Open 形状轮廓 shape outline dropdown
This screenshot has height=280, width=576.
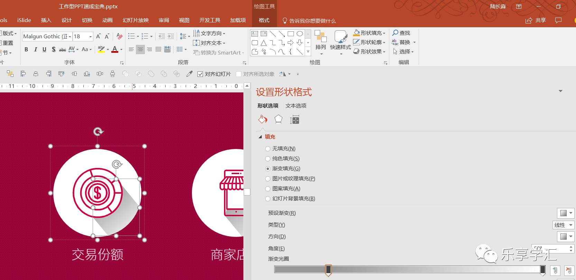[x=369, y=42]
